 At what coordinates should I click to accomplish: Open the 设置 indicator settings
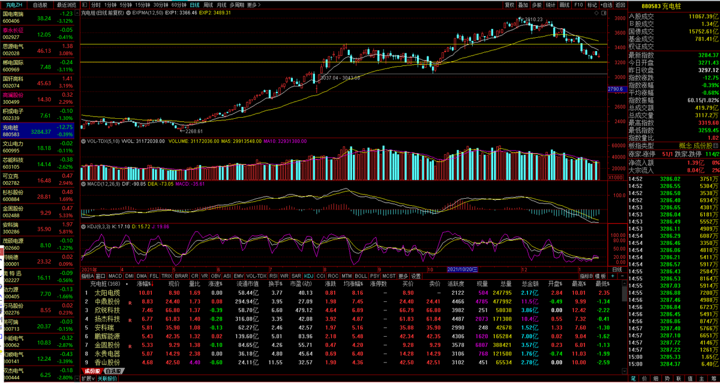(x=416, y=276)
